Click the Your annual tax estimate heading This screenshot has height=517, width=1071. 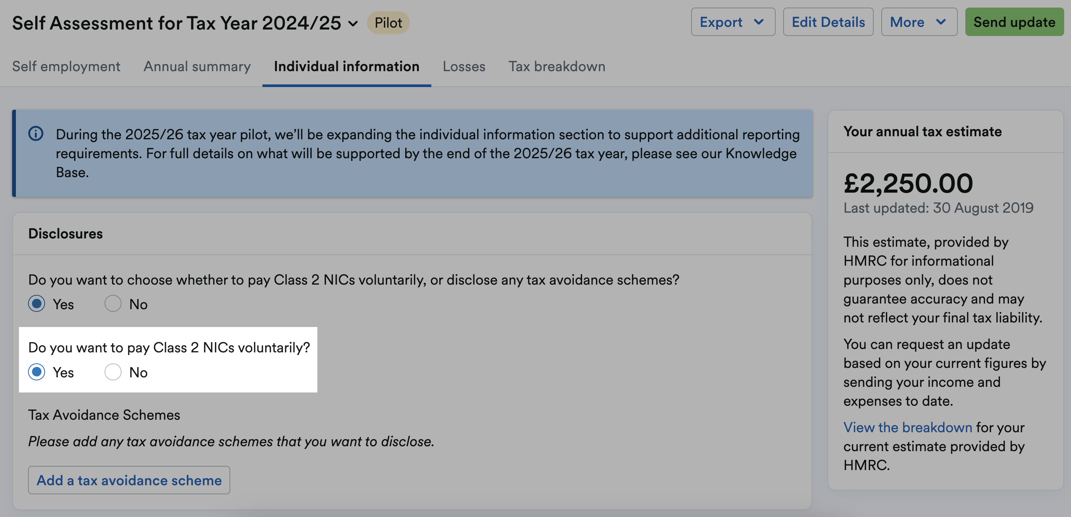[922, 131]
